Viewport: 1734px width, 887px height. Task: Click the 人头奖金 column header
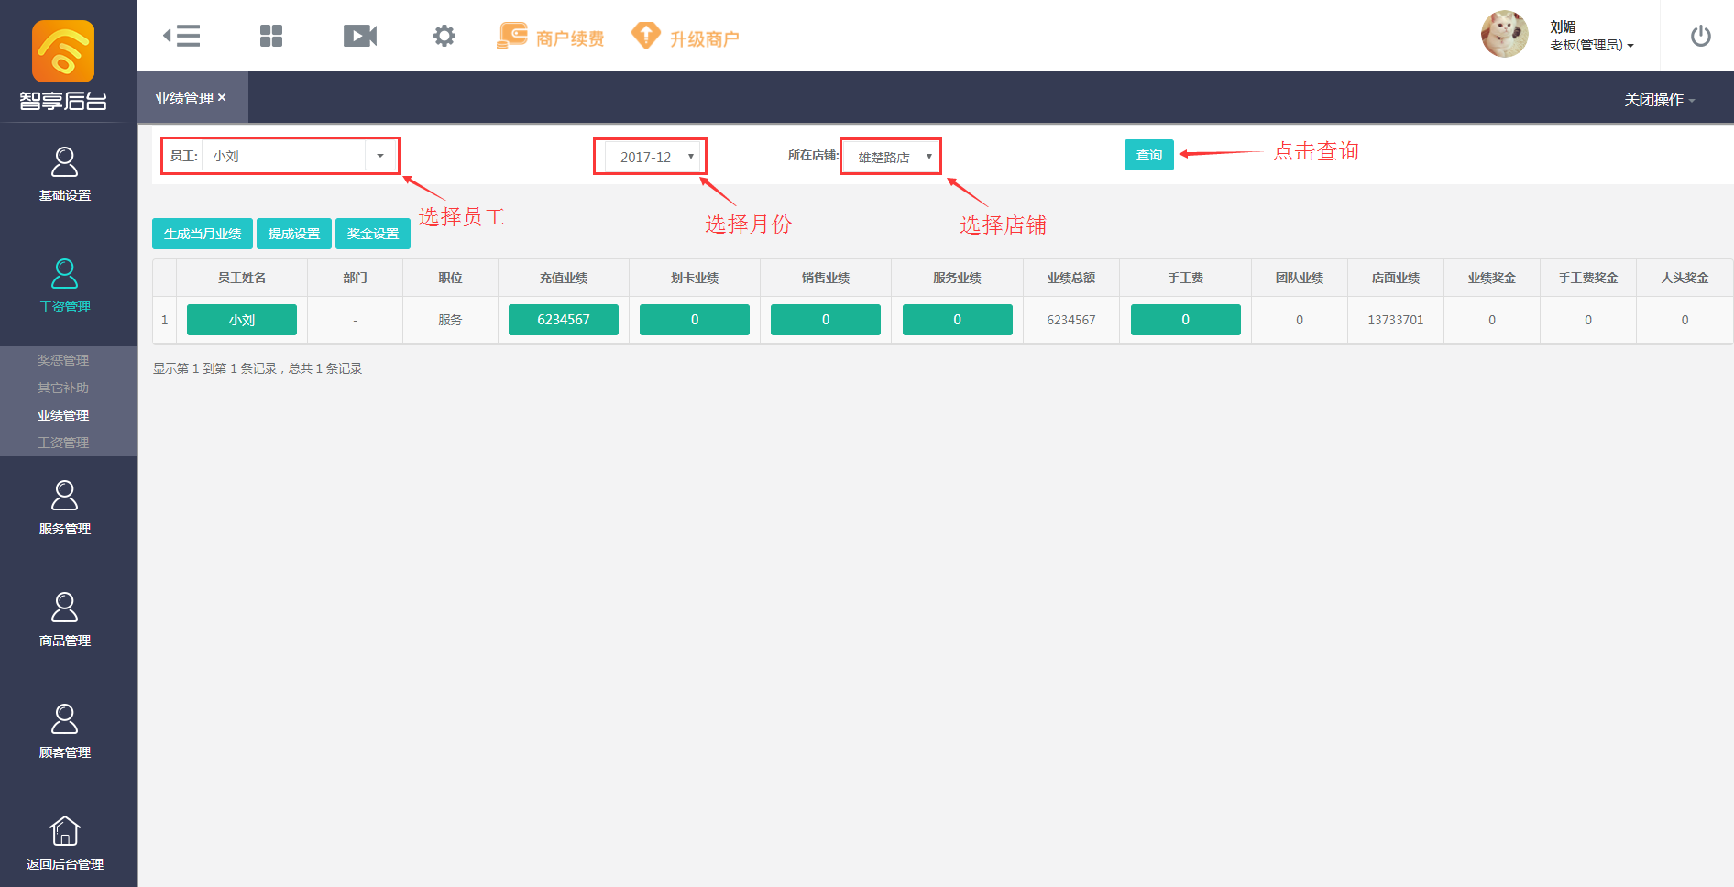click(1685, 278)
